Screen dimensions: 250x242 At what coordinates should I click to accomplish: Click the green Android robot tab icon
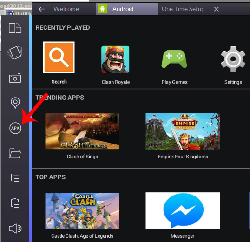tap(102, 9)
